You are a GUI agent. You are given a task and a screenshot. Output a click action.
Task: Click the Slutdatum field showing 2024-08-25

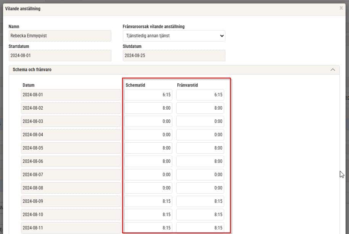174,56
